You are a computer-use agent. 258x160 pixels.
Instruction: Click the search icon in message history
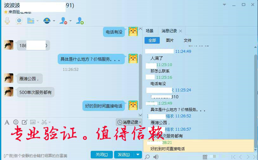[147, 157]
